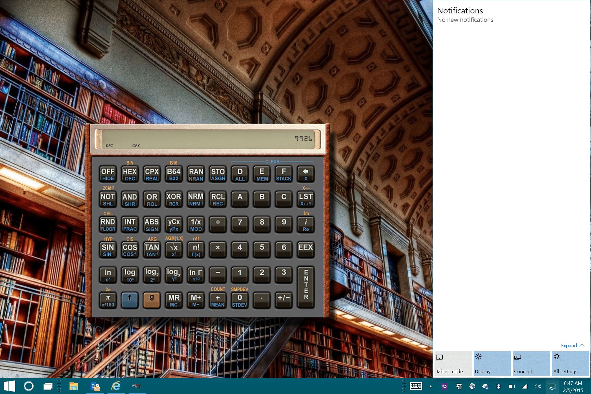Open the Display quick action tile
Viewport: 591px width, 394px height.
pos(492,364)
